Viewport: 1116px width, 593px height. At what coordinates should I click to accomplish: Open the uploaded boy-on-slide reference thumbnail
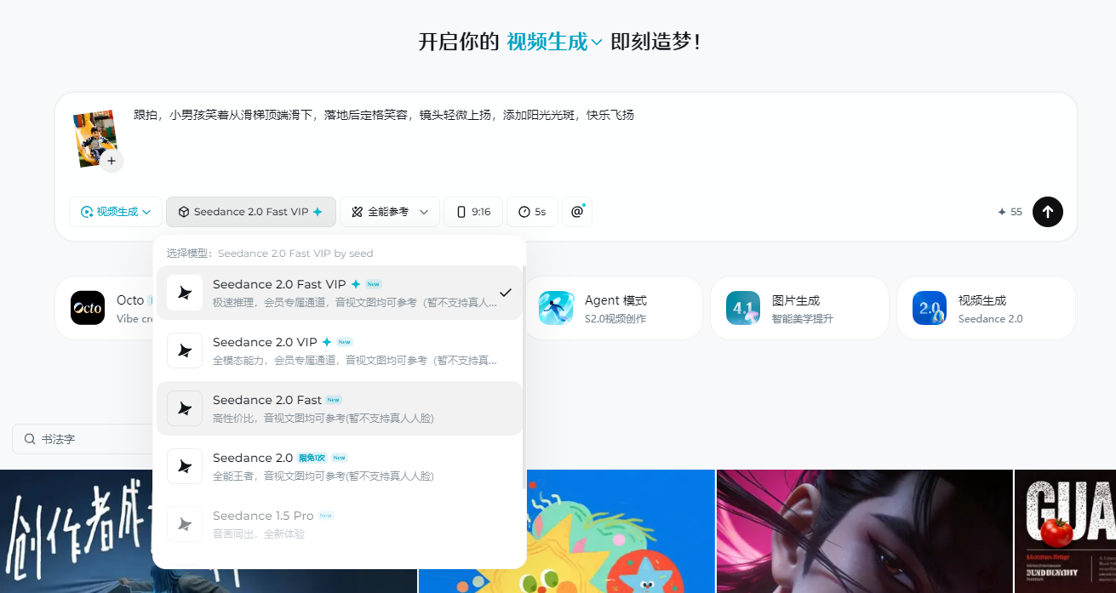coord(94,138)
